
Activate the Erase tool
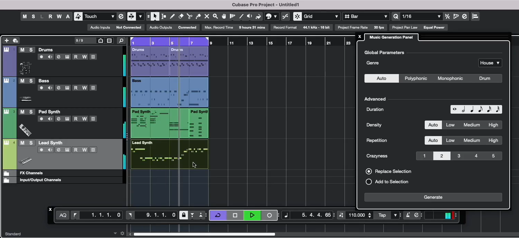pyautogui.click(x=181, y=16)
